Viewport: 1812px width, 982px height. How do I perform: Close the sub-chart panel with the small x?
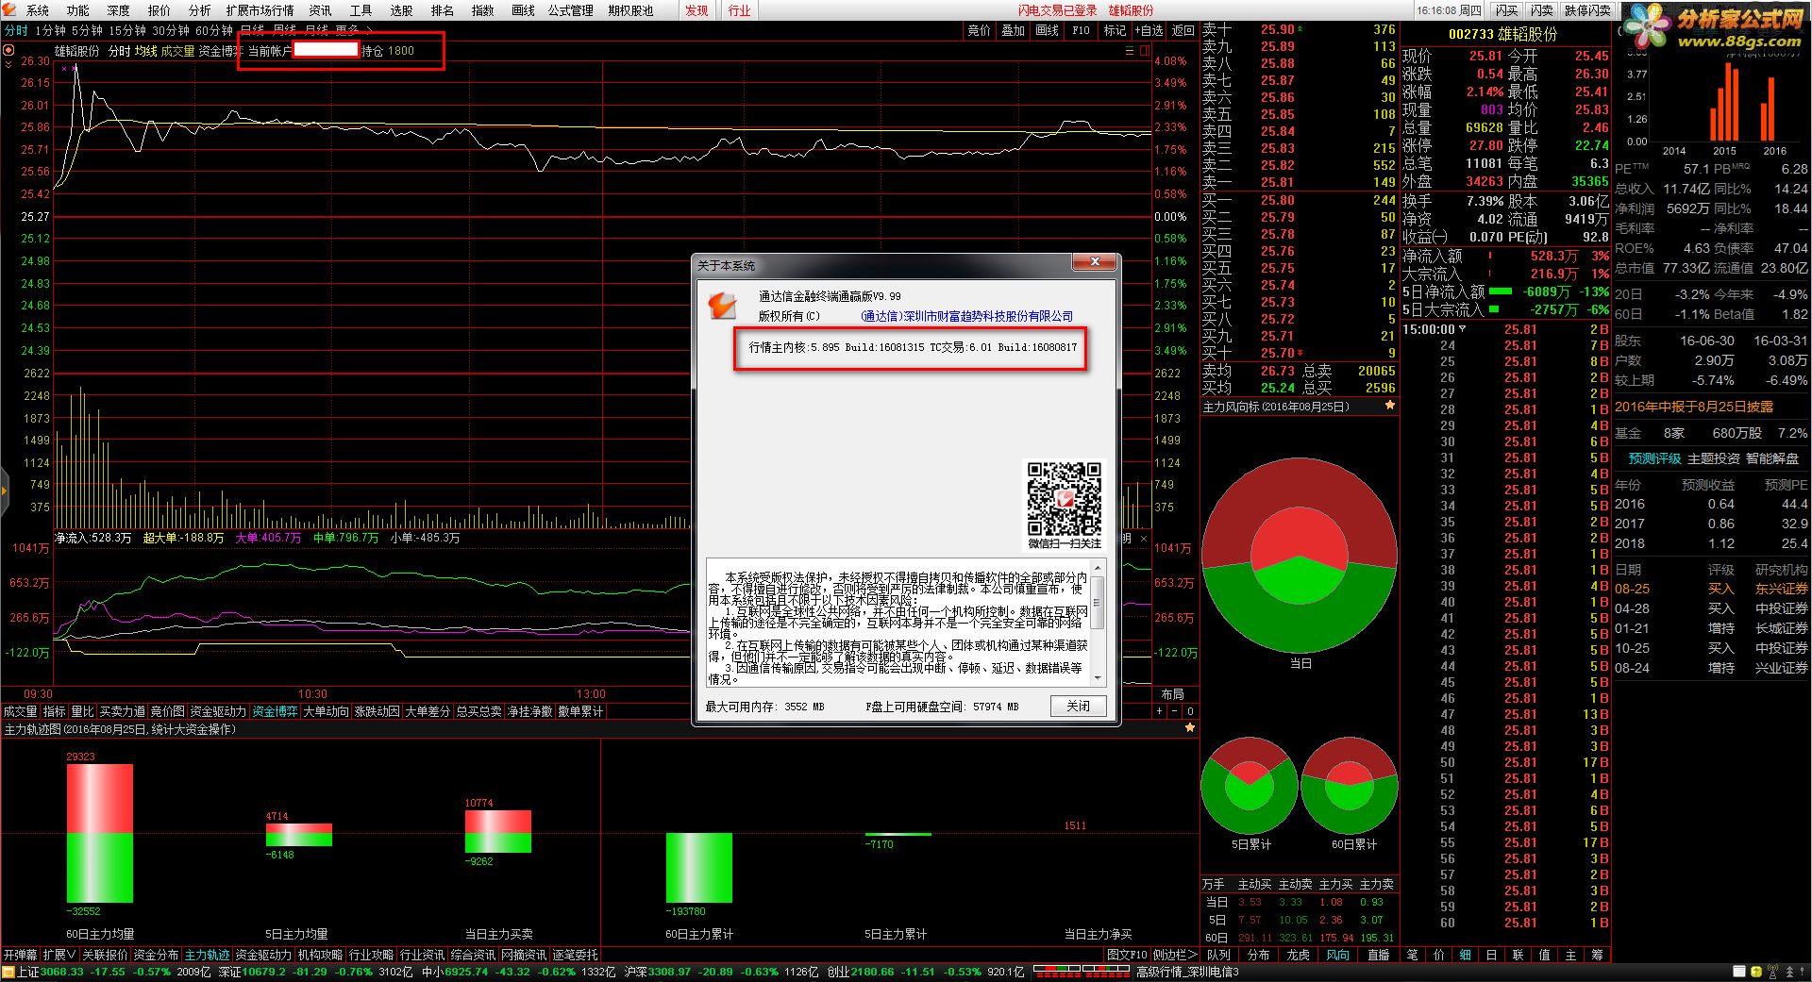(x=1144, y=539)
